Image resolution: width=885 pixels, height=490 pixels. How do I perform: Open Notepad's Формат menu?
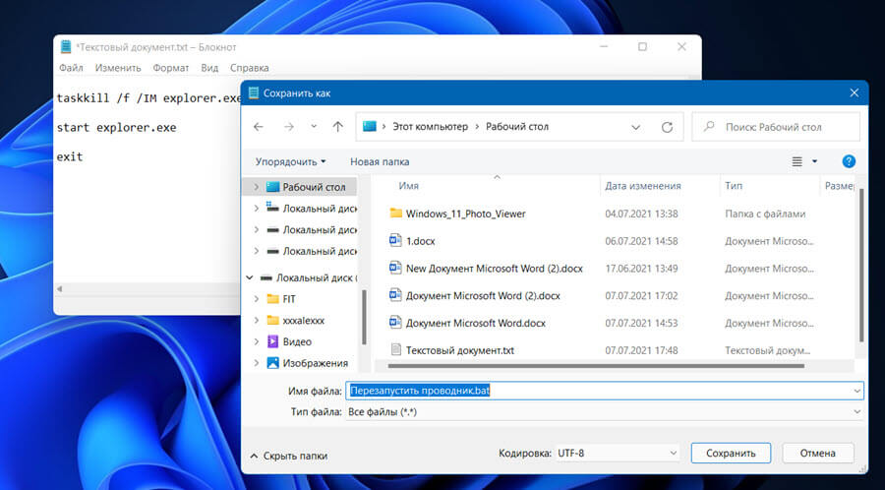(x=171, y=68)
